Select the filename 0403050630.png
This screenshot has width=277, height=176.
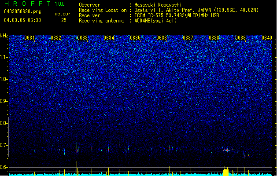(22, 11)
